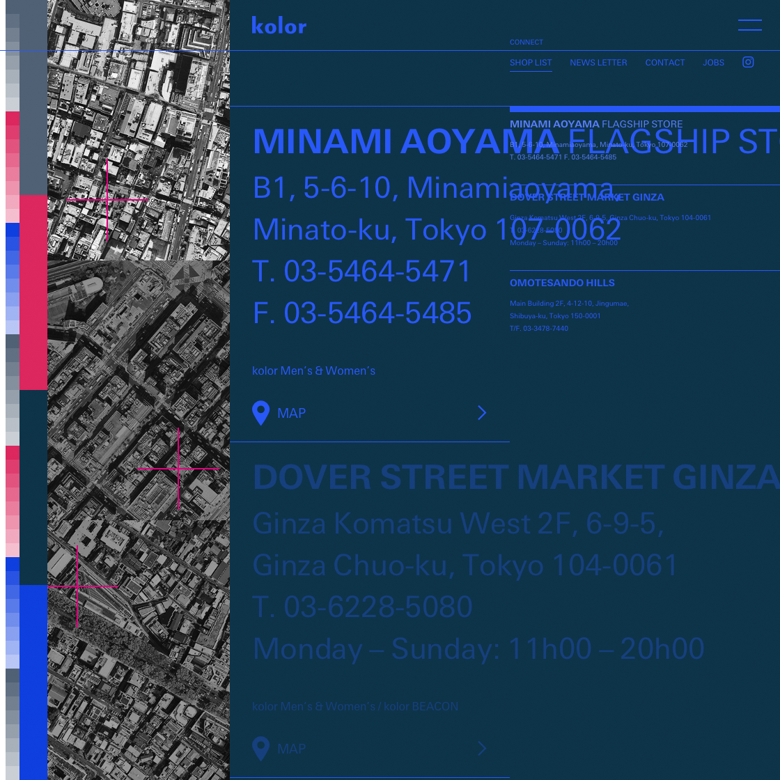Open the NEWS LETTER menu item

(x=598, y=63)
